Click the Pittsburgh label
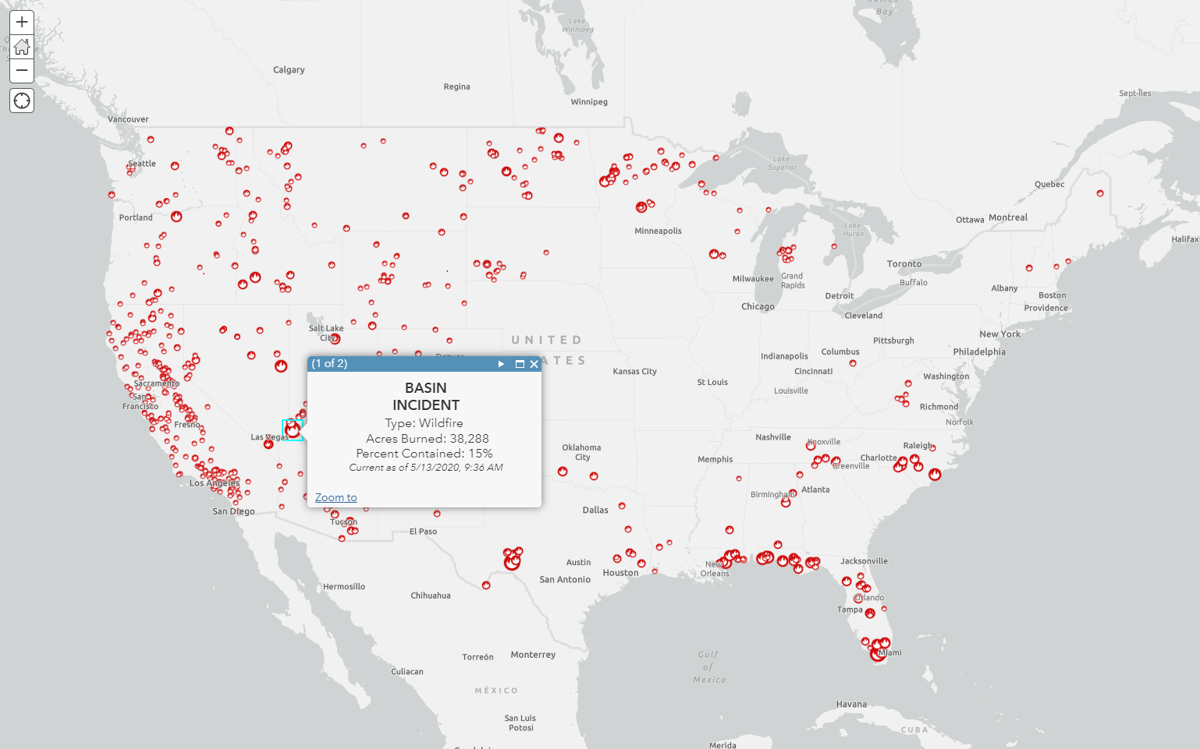 click(x=893, y=341)
